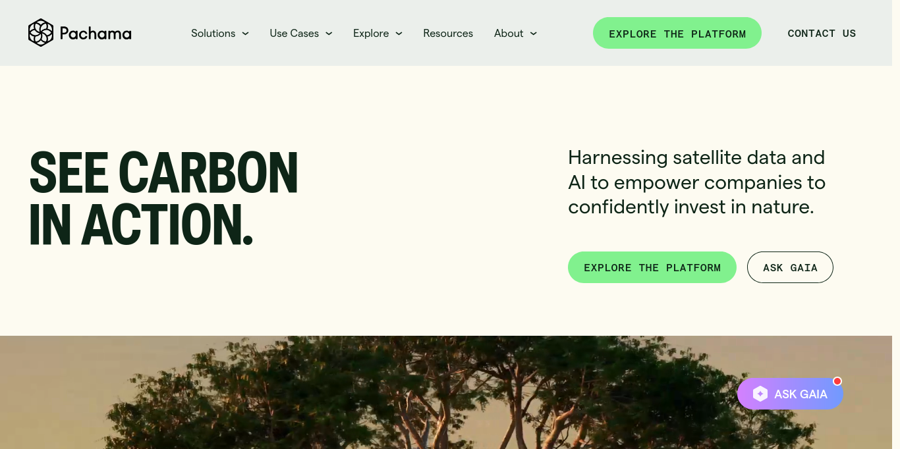Click the Pachama hexagon logo icon
900x449 pixels.
(40, 33)
